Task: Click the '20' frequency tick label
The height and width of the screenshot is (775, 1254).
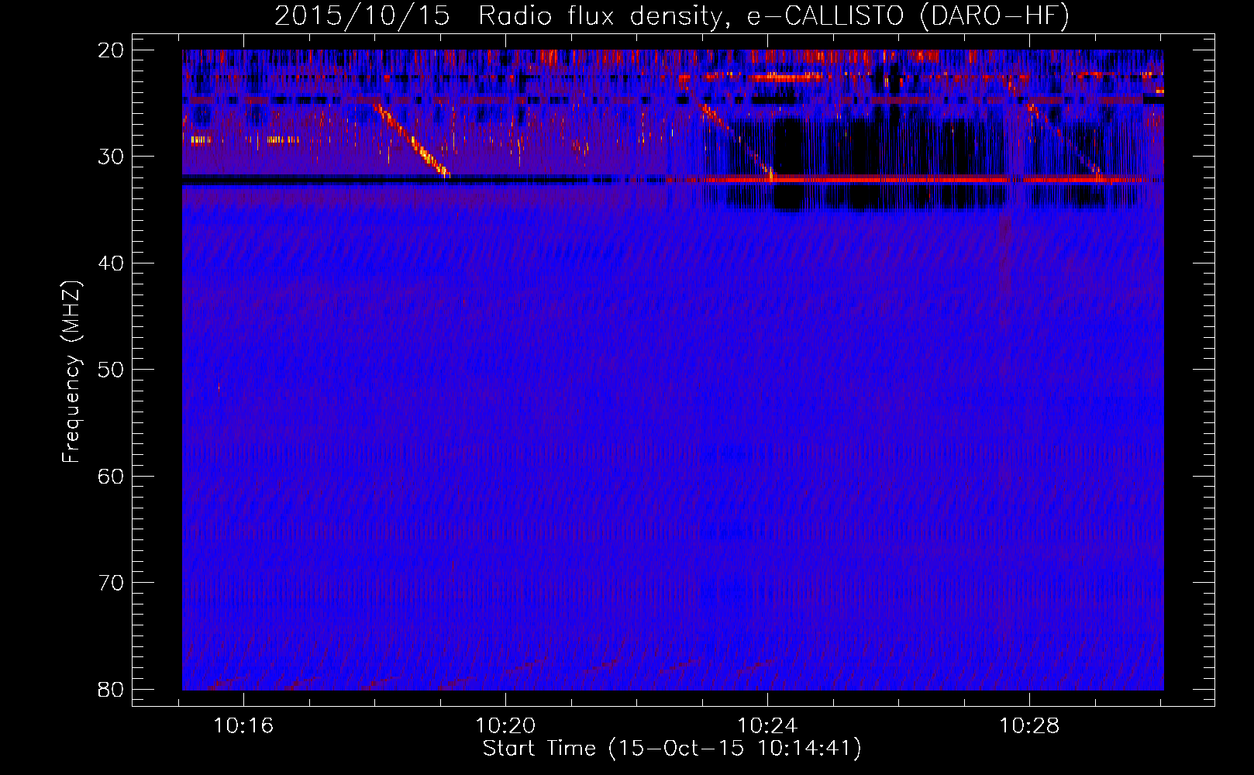Action: coord(111,50)
